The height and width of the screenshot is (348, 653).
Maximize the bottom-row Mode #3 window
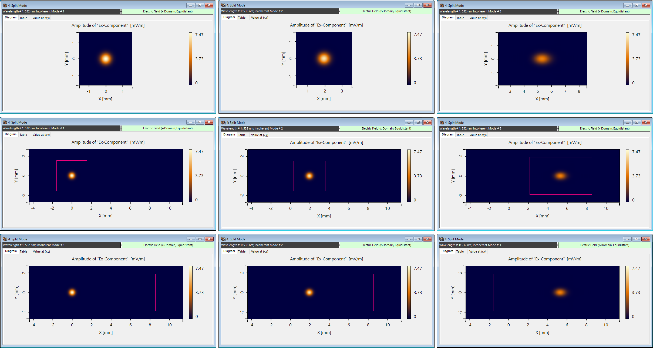(x=636, y=239)
